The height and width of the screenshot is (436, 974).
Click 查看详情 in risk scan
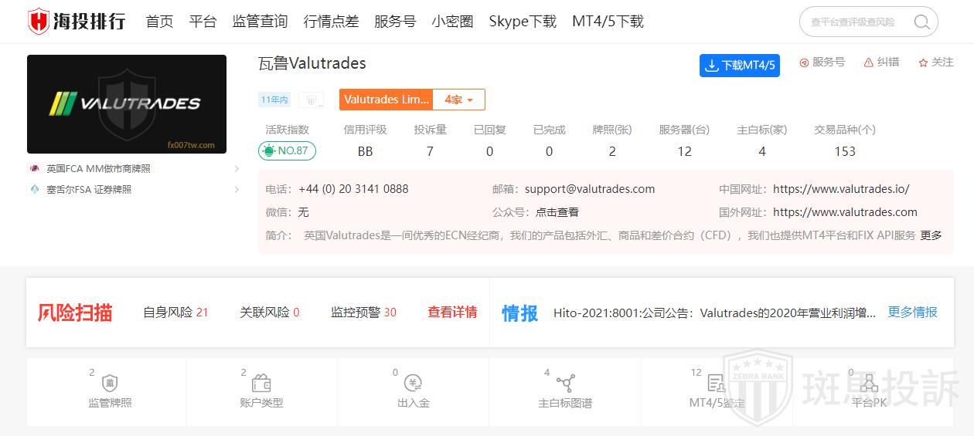452,313
